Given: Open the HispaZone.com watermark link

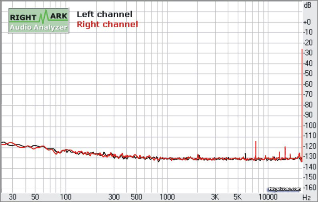Looking at the screenshot, I should (284, 189).
